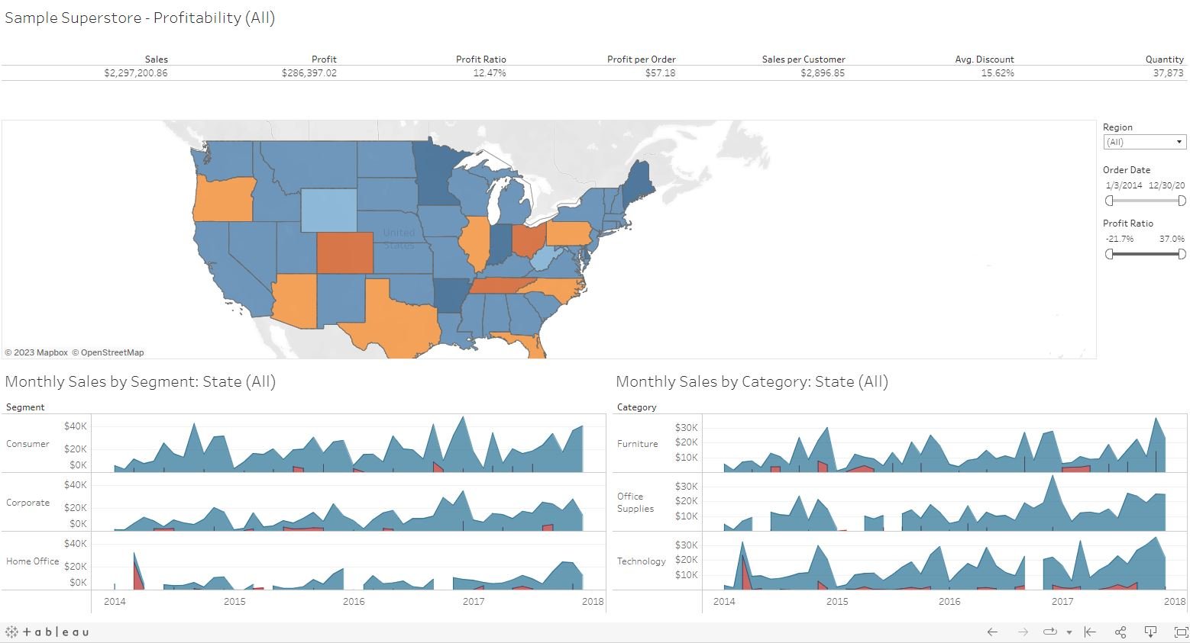The image size is (1190, 643).
Task: Click the Undo back arrow icon
Action: [x=992, y=632]
